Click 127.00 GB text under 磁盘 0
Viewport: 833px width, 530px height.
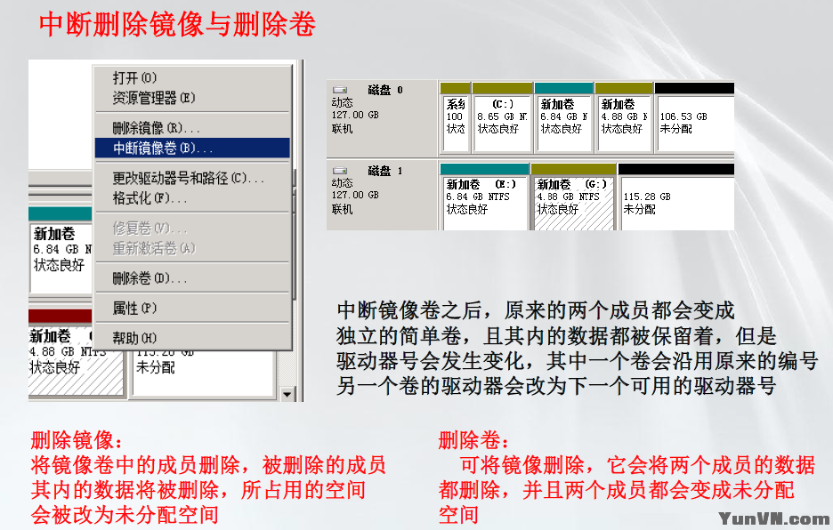click(x=355, y=115)
